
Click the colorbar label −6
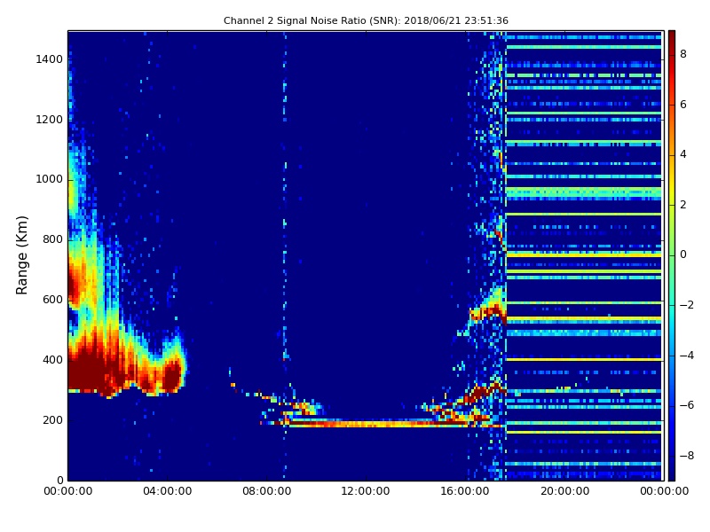pos(687,405)
